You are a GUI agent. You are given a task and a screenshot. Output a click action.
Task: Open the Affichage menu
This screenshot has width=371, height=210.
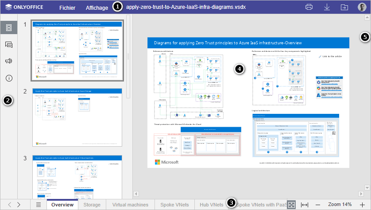pos(97,8)
